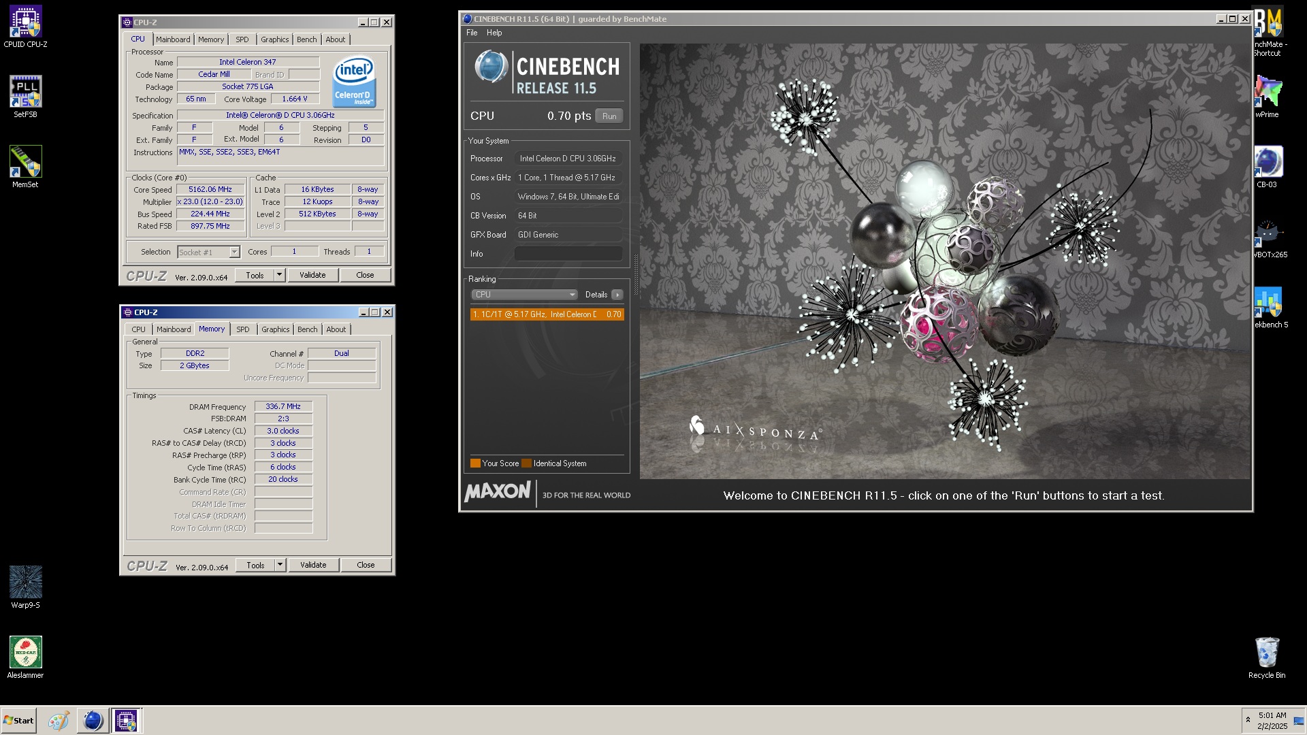
Task: Open the Windows Start menu
Action: [x=18, y=721]
